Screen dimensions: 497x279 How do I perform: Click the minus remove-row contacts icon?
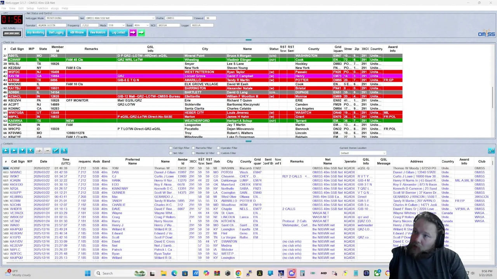coord(47,150)
